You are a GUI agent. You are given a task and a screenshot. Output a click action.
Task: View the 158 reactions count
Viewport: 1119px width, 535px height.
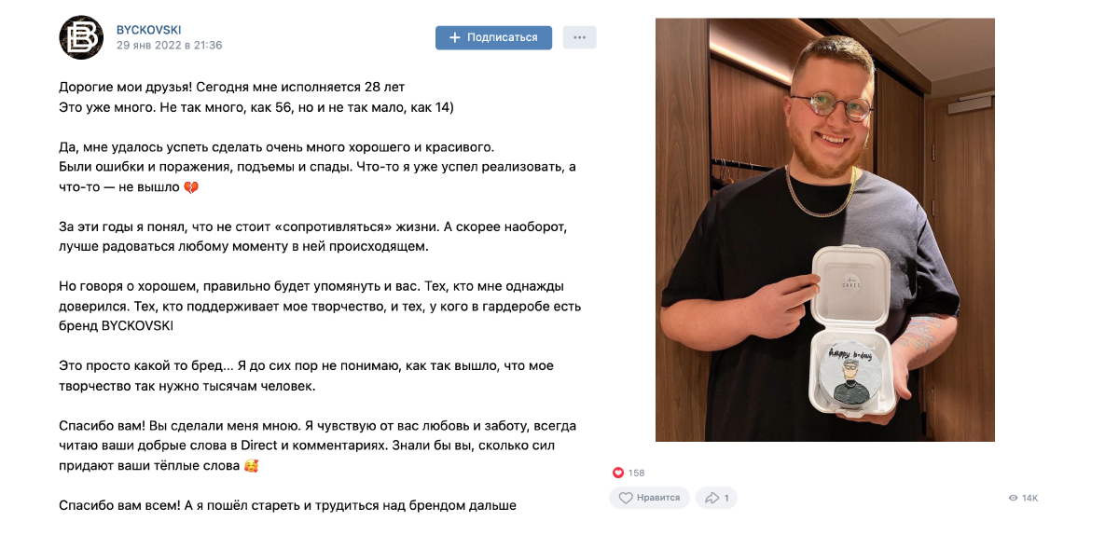[636, 473]
